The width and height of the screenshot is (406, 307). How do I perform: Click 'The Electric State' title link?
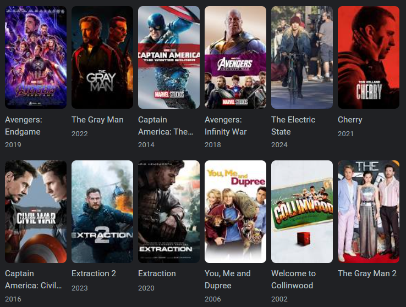[293, 126]
